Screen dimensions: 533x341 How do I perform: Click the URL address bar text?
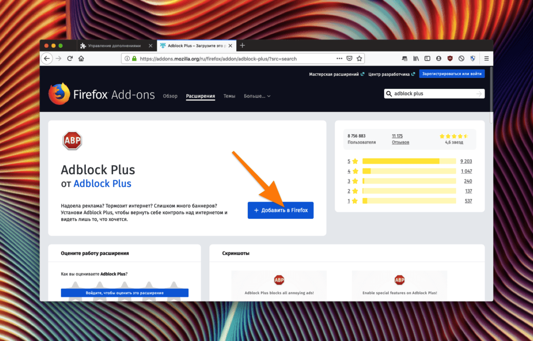(x=218, y=59)
